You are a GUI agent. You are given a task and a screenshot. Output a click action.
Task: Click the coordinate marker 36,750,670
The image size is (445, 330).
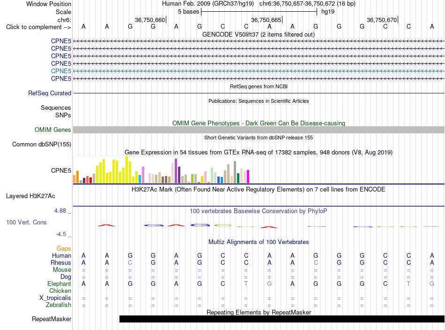pyautogui.click(x=382, y=20)
